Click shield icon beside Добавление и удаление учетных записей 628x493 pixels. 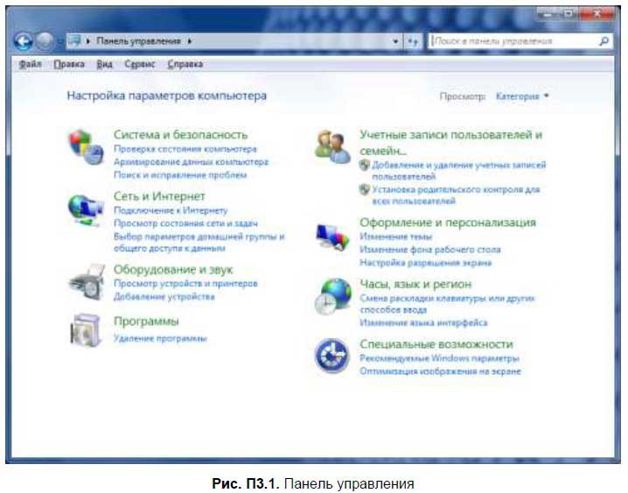(364, 165)
